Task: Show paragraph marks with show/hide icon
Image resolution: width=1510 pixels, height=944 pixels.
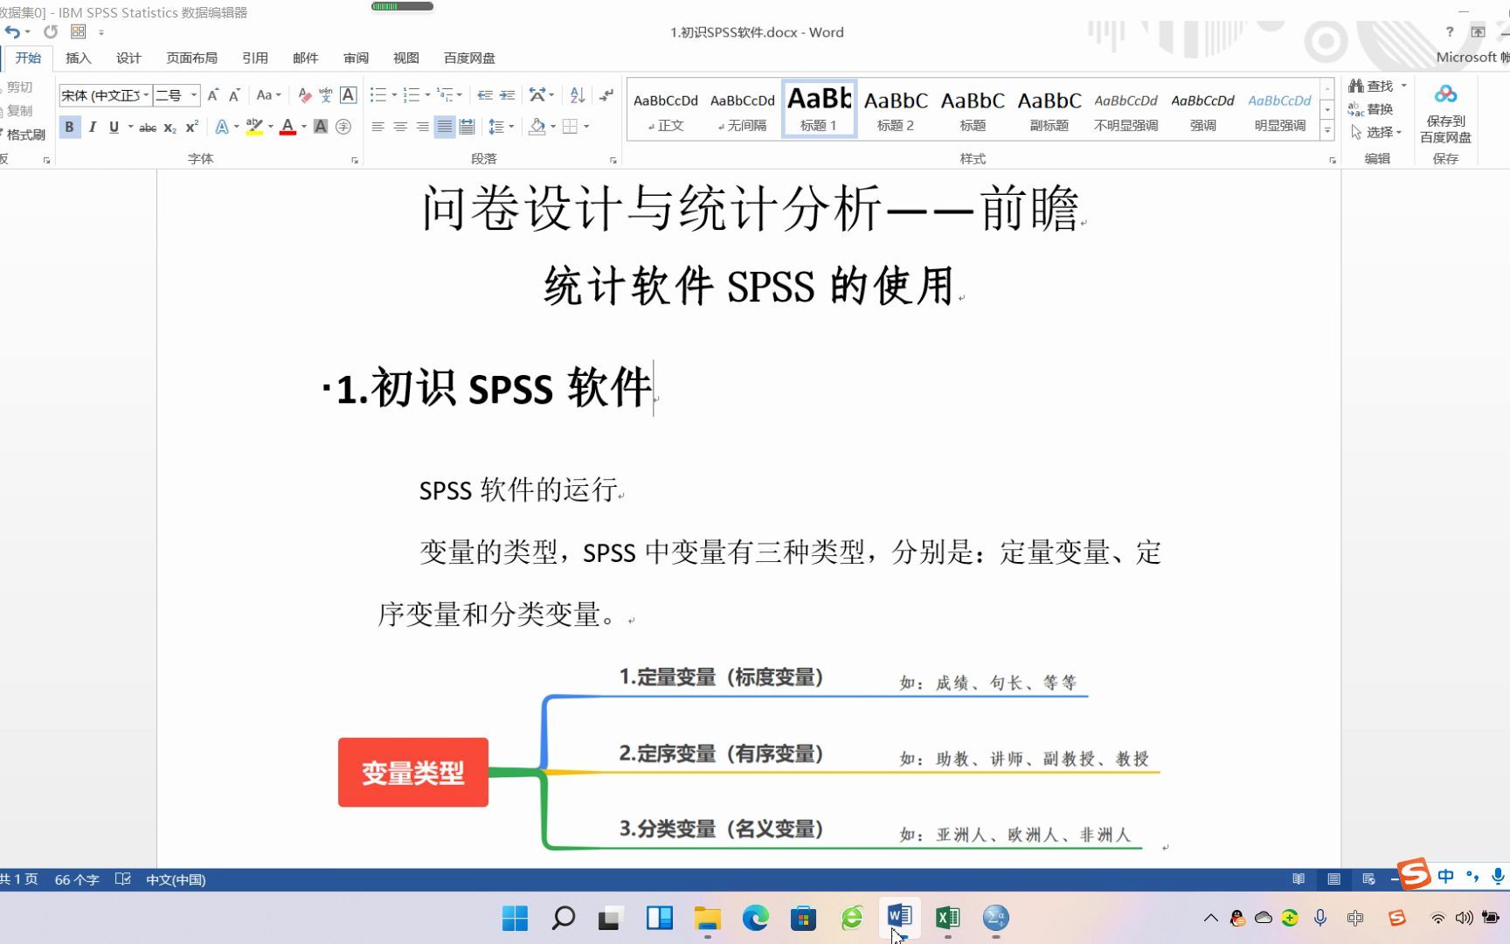Action: 606,95
